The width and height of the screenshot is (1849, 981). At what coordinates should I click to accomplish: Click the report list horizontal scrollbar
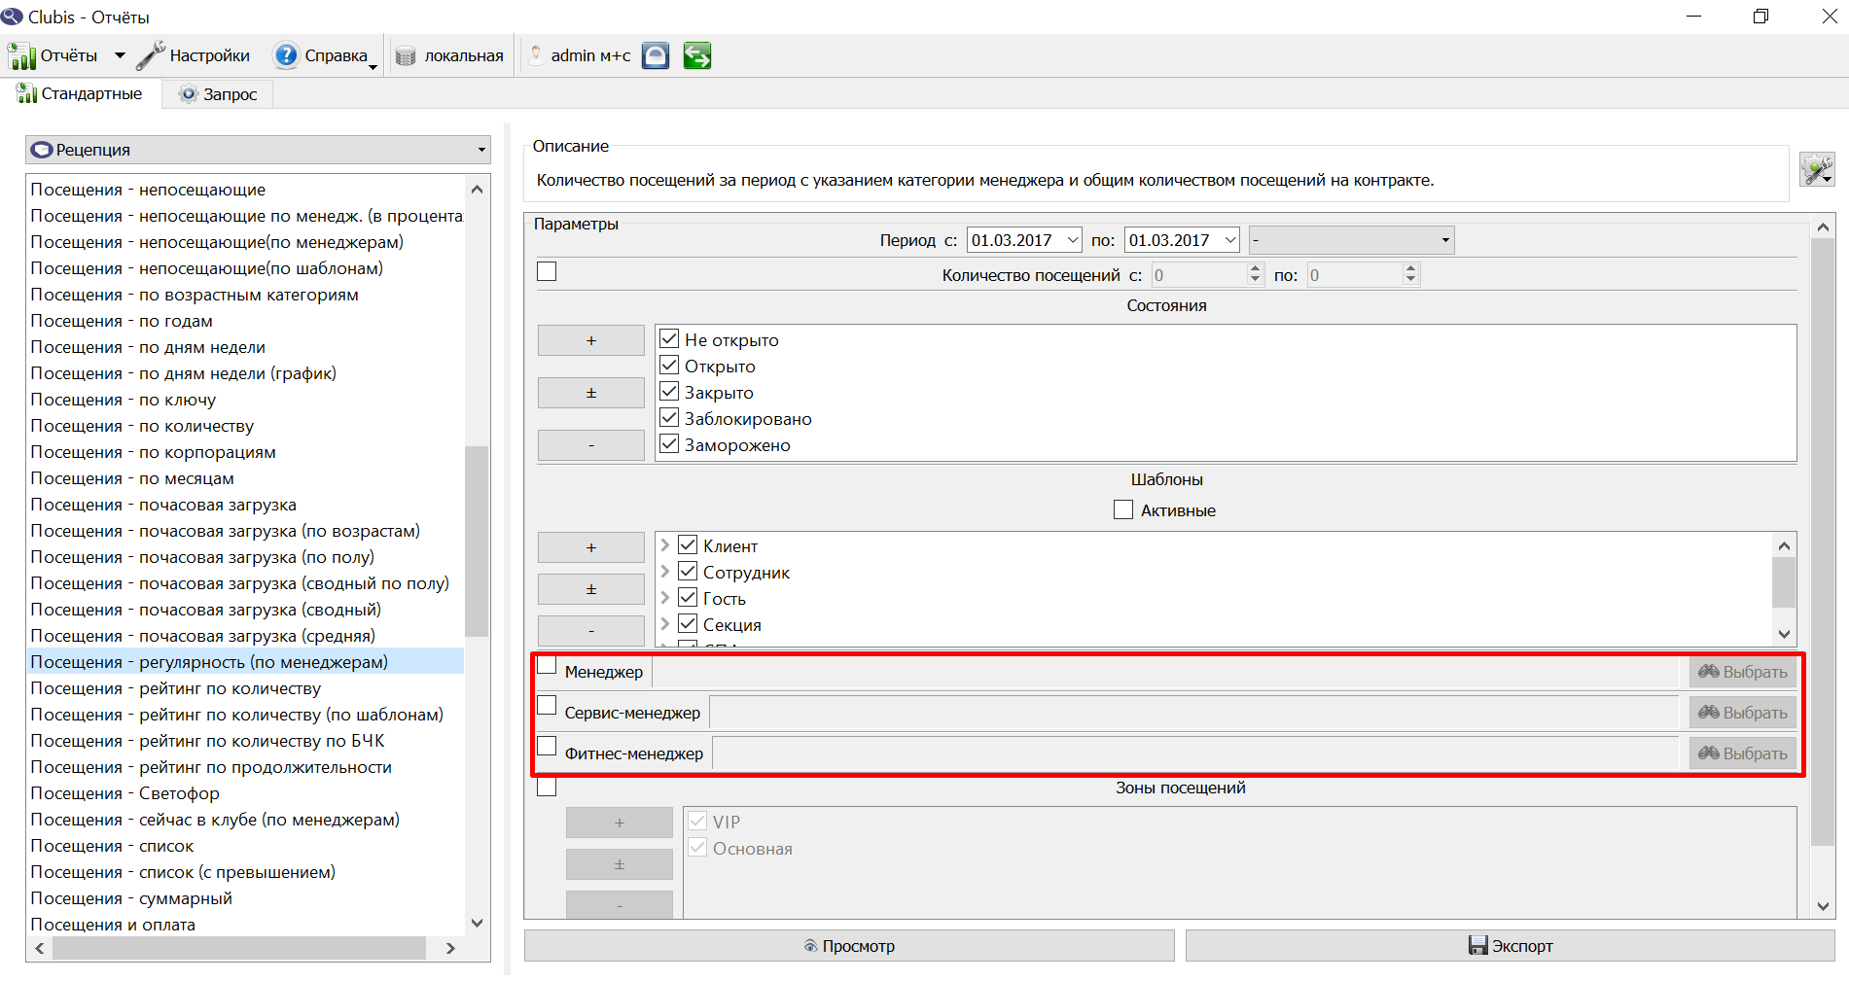pyautogui.click(x=239, y=948)
